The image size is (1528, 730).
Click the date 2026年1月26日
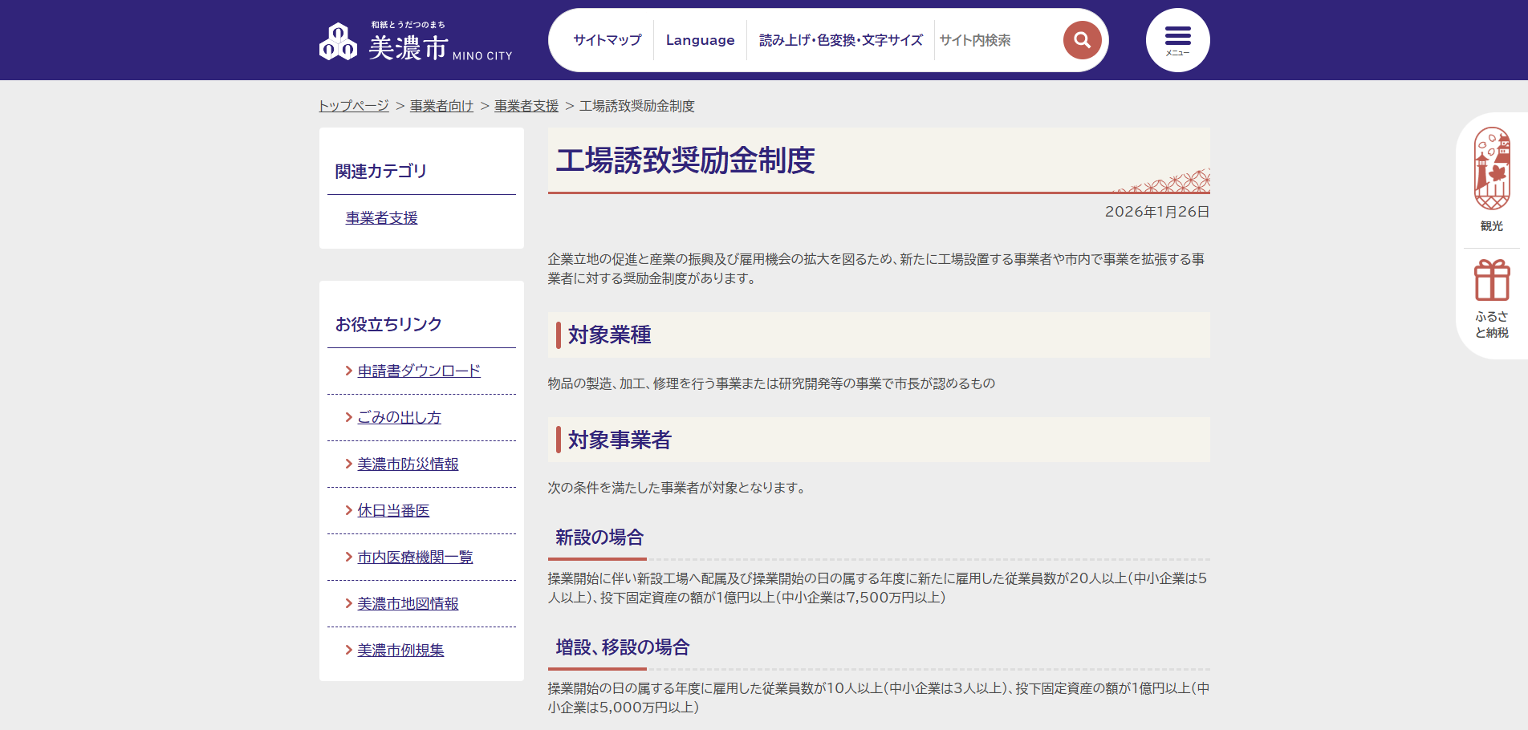tap(1157, 212)
